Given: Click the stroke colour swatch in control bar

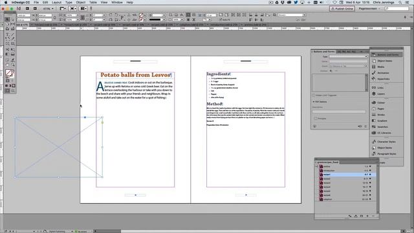Looking at the screenshot, I should click(141, 19).
